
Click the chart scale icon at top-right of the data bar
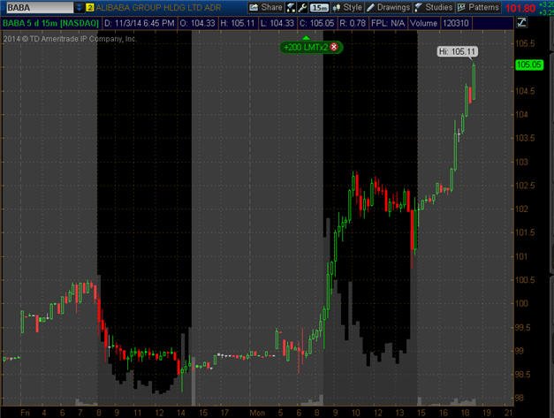[521, 23]
